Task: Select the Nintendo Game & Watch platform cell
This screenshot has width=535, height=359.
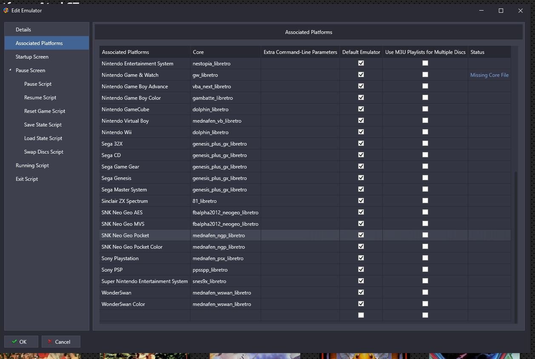Action: (x=145, y=75)
